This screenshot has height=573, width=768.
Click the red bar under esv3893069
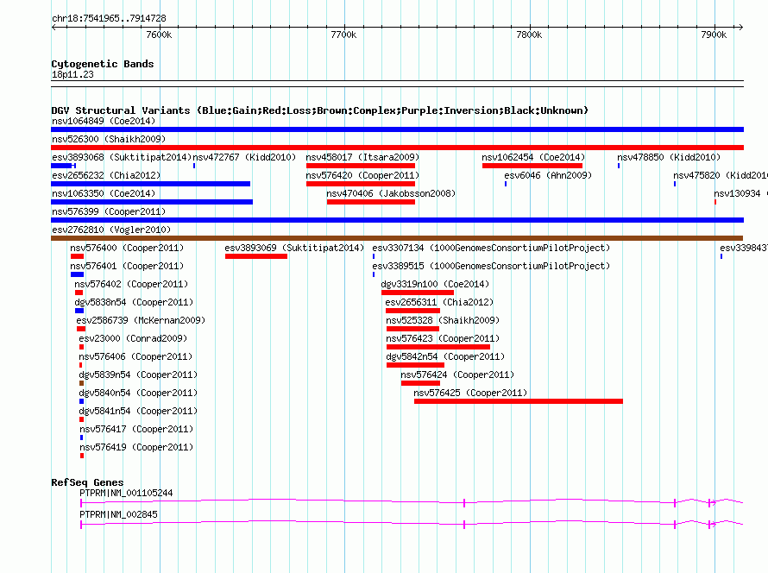coord(256,256)
